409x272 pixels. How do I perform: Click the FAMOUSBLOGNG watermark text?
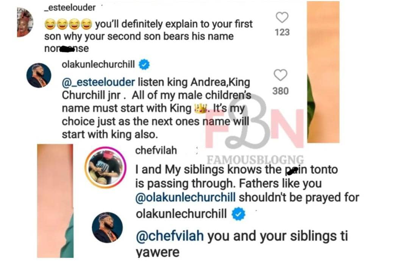(x=255, y=159)
